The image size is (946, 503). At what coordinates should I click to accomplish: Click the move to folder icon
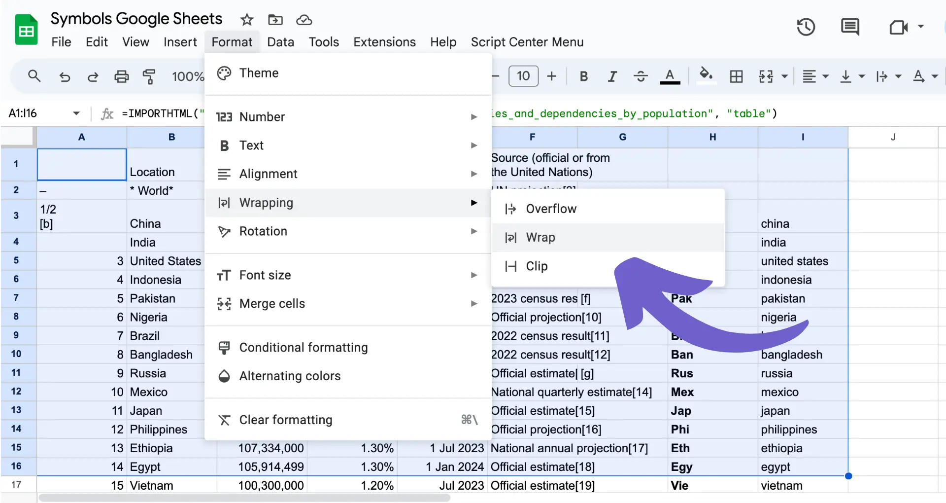pyautogui.click(x=275, y=20)
